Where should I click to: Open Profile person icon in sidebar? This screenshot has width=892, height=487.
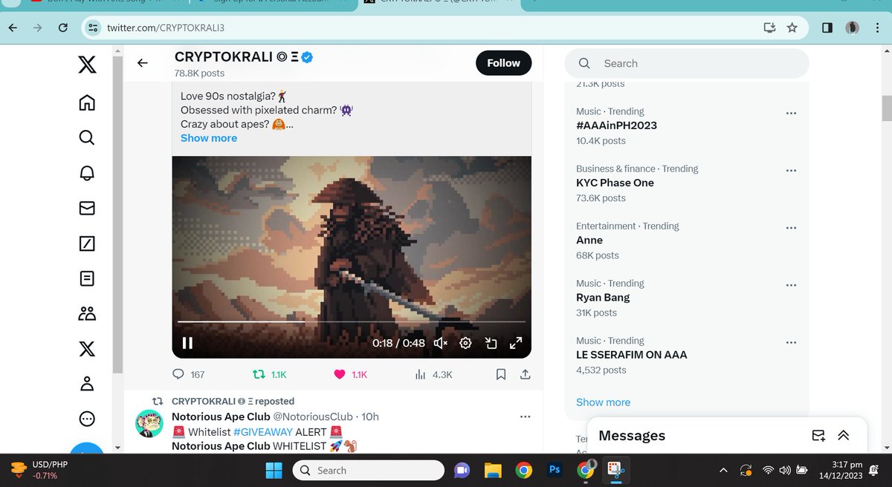coord(87,384)
